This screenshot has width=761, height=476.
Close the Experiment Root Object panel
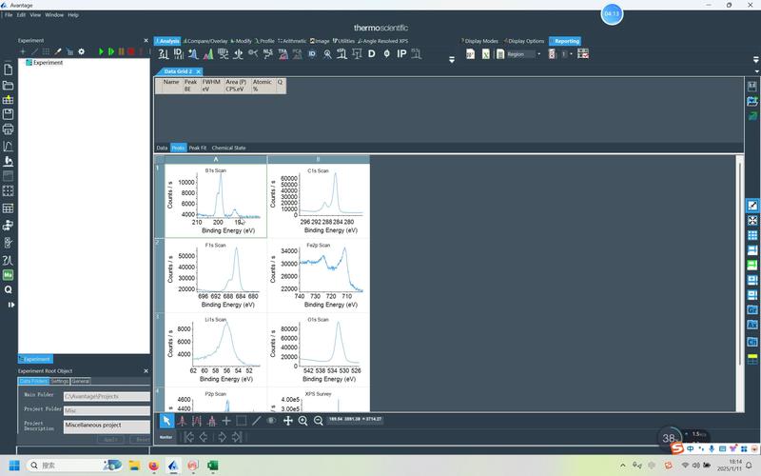(146, 370)
